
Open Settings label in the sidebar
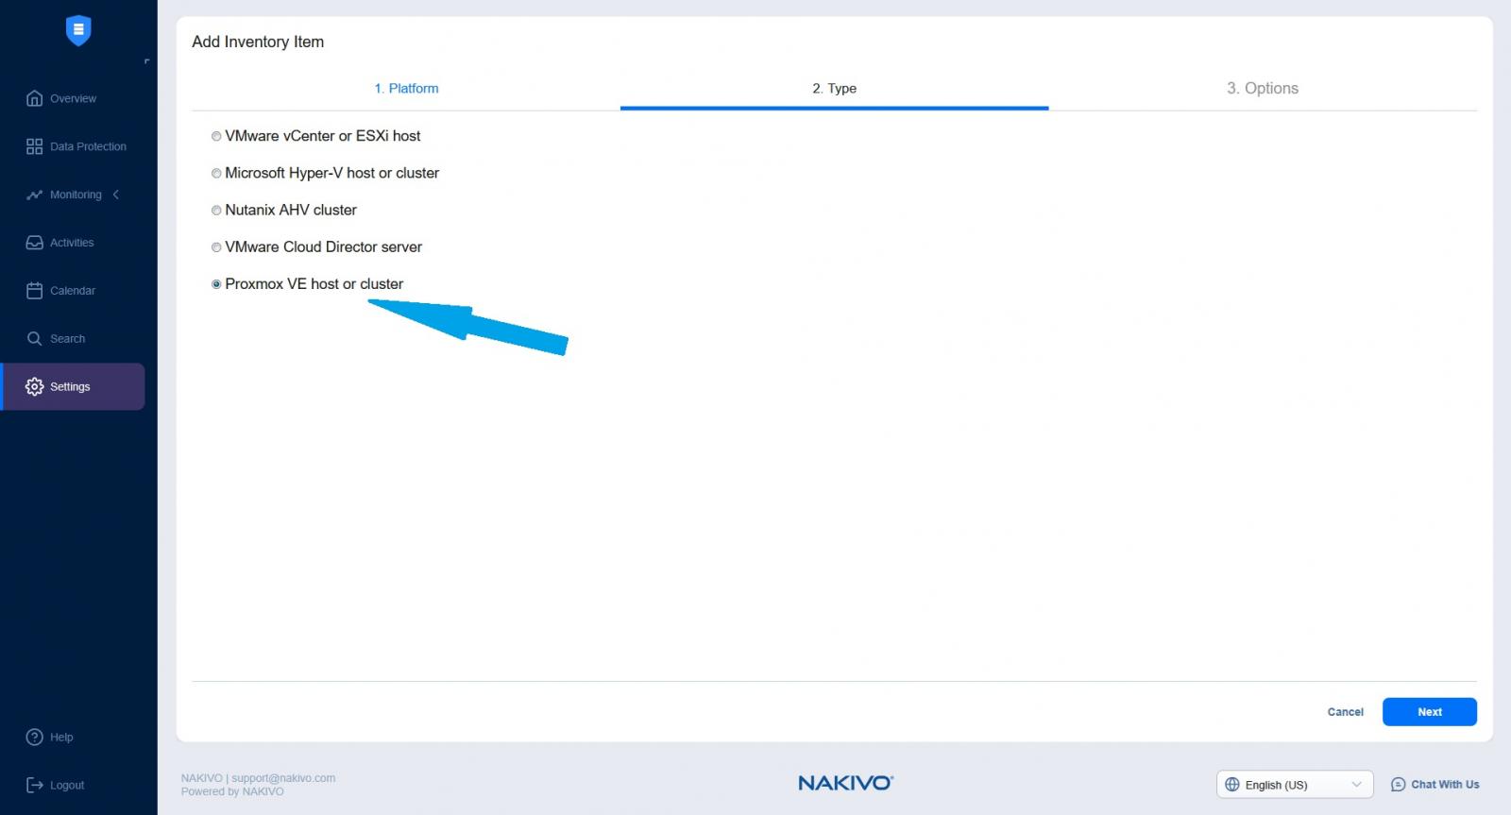point(70,387)
